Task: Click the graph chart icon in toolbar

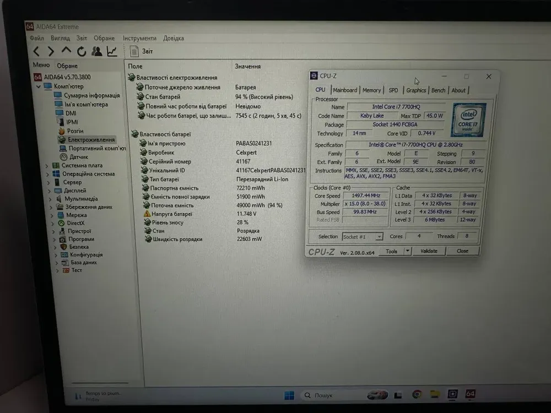Action: coord(112,51)
